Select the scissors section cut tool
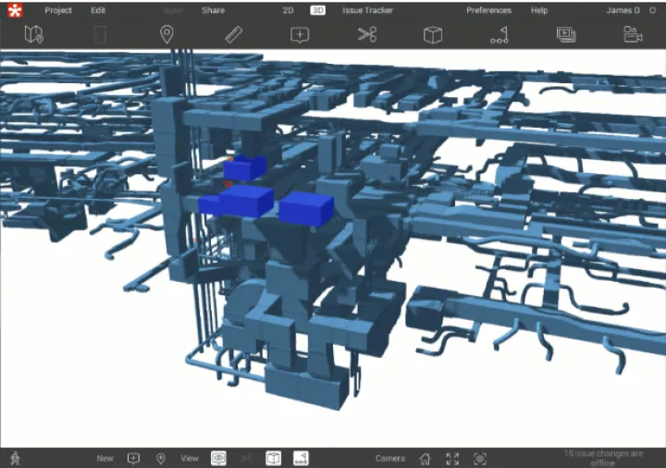Screen dimensions: 666x468 [x=367, y=35]
